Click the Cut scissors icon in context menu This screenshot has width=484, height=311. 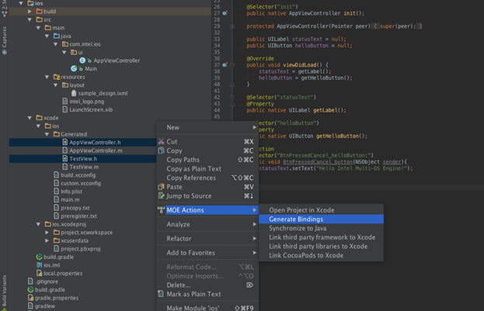(x=161, y=141)
